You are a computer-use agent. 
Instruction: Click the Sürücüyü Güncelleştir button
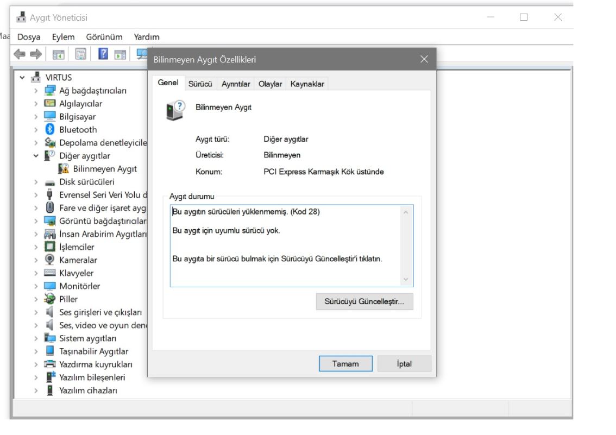click(x=364, y=301)
